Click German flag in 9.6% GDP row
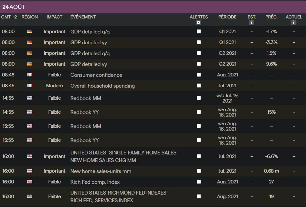Screen dimensions: 306x207 (30, 64)
